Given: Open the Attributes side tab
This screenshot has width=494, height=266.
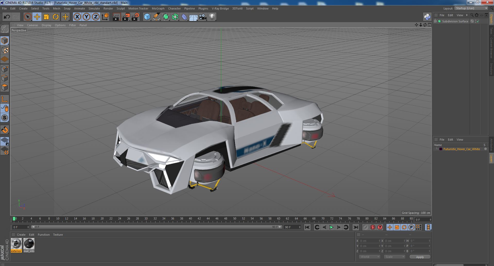Looking at the screenshot, I should pyautogui.click(x=491, y=145).
